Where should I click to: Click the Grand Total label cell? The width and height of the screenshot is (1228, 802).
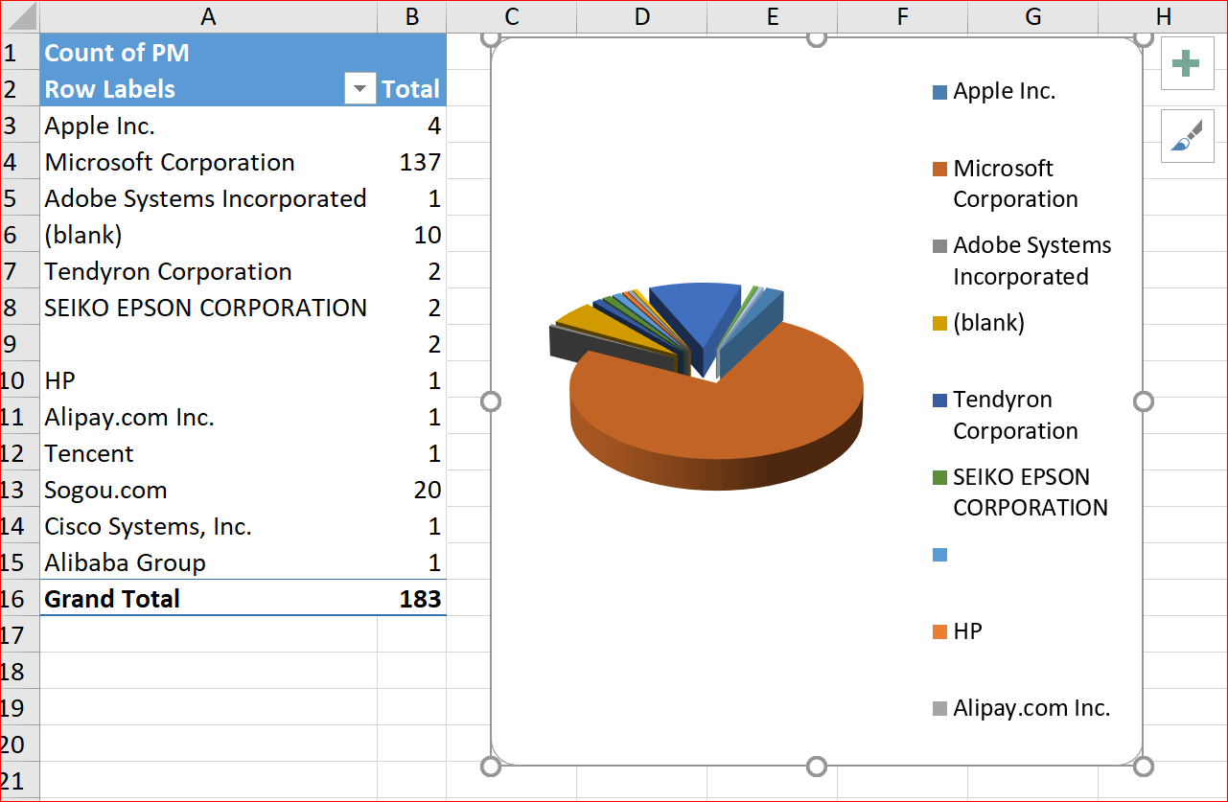coord(208,599)
